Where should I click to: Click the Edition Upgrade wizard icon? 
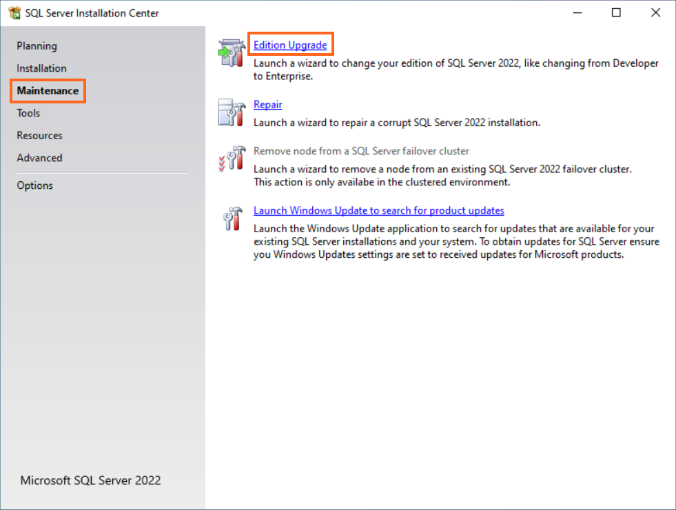[x=232, y=53]
